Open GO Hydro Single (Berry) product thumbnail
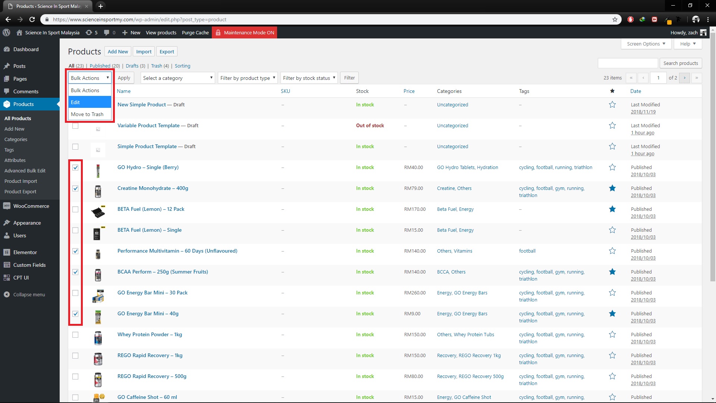716x403 pixels. [x=98, y=171]
